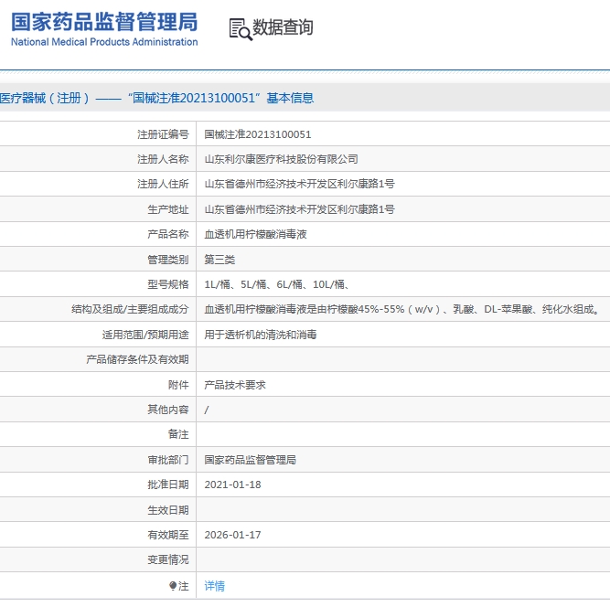Click National Medical Products Administration text
Image resolution: width=610 pixels, height=607 pixels.
click(x=104, y=42)
